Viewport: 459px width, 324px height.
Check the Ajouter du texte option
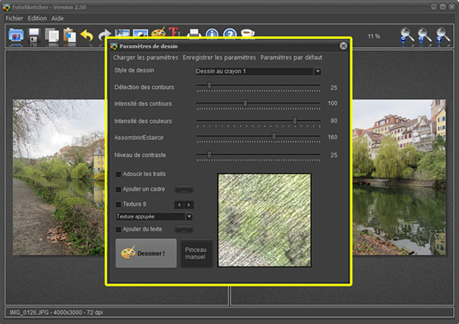118,229
